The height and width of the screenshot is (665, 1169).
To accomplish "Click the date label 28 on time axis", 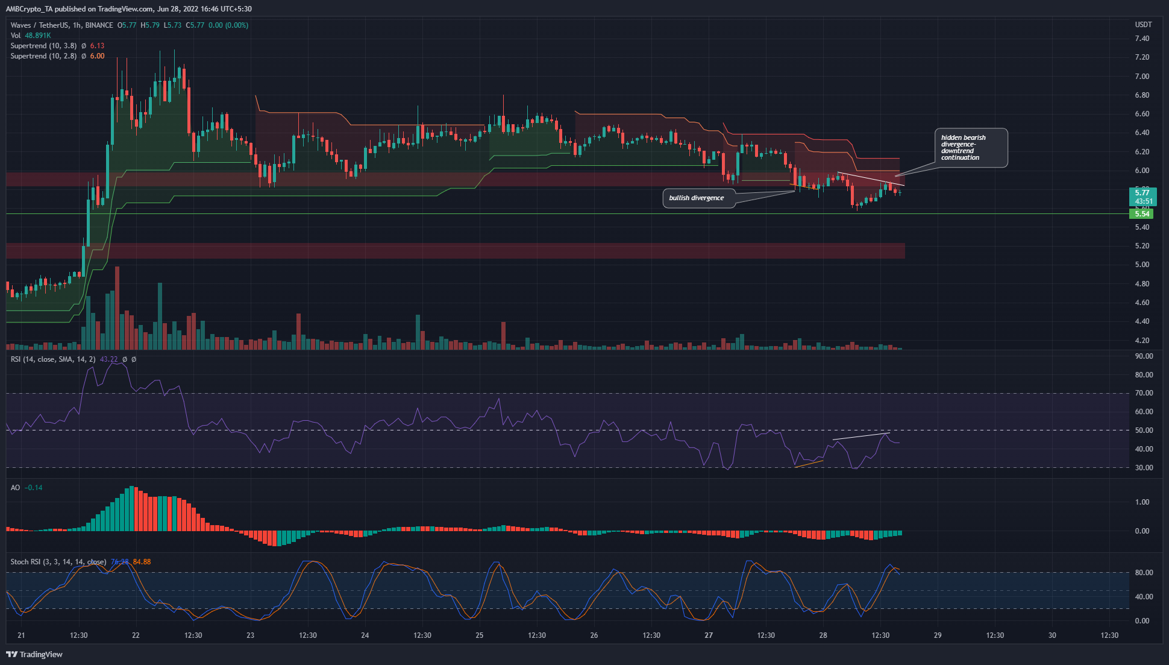I will click(x=823, y=635).
